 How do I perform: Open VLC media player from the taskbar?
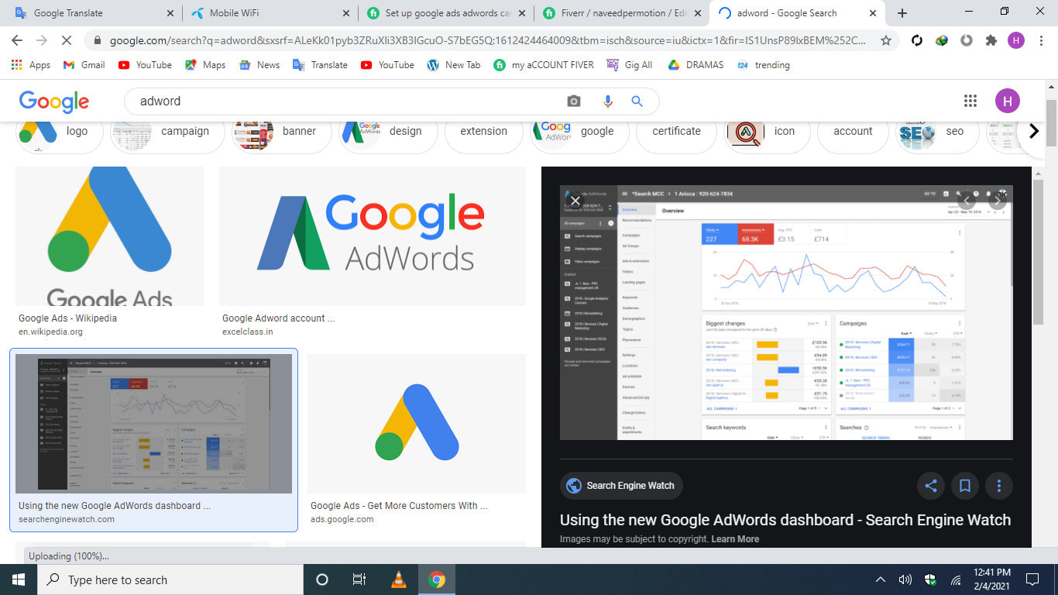click(400, 580)
